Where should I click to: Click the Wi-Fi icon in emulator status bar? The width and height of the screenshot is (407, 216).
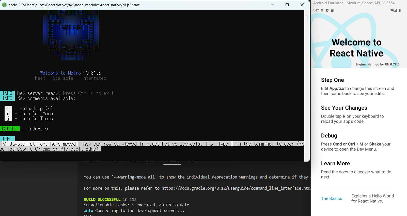click(x=392, y=10)
